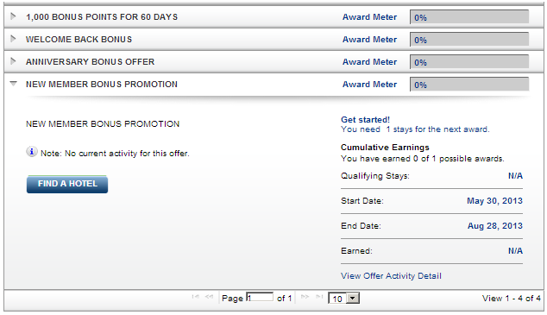Image resolution: width=547 pixels, height=315 pixels.
Task: Click the Qualifying Stays N/A value
Action: pos(515,176)
